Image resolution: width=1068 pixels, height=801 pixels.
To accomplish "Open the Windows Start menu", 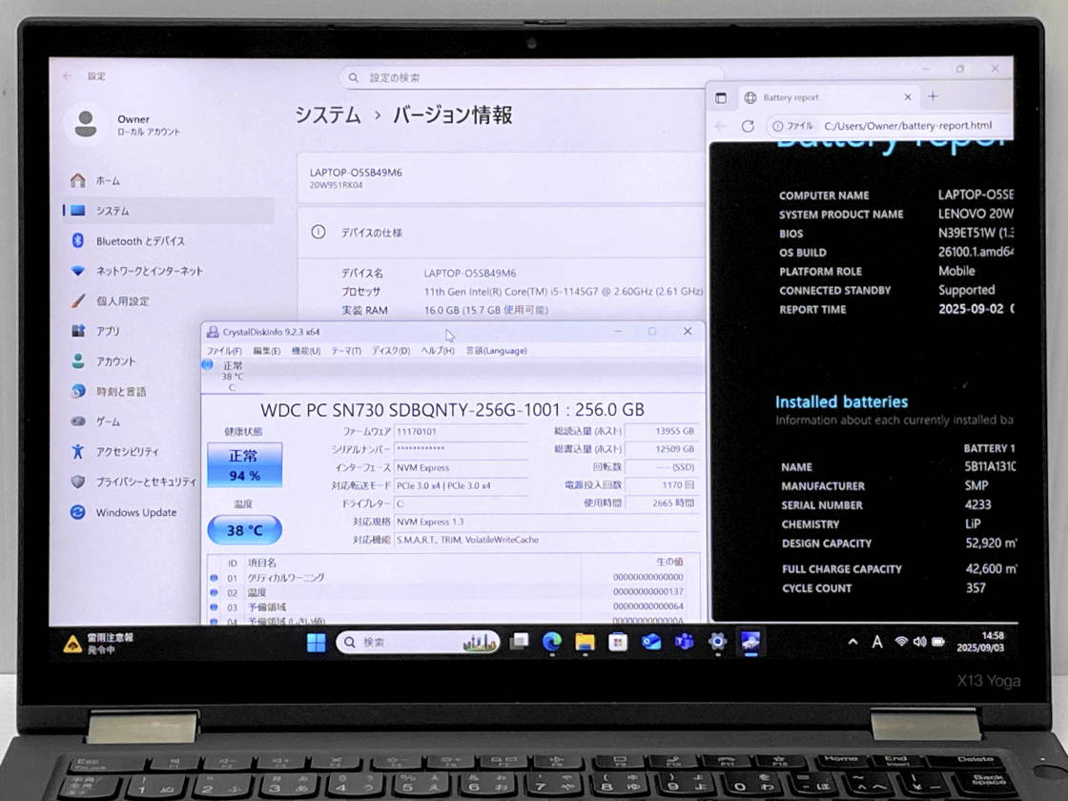I will (316, 643).
